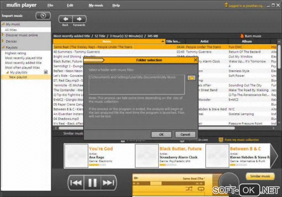Image resolution: width=282 pixels, height=197 pixels.
Task: Click the Burn music link
Action: click(253, 36)
